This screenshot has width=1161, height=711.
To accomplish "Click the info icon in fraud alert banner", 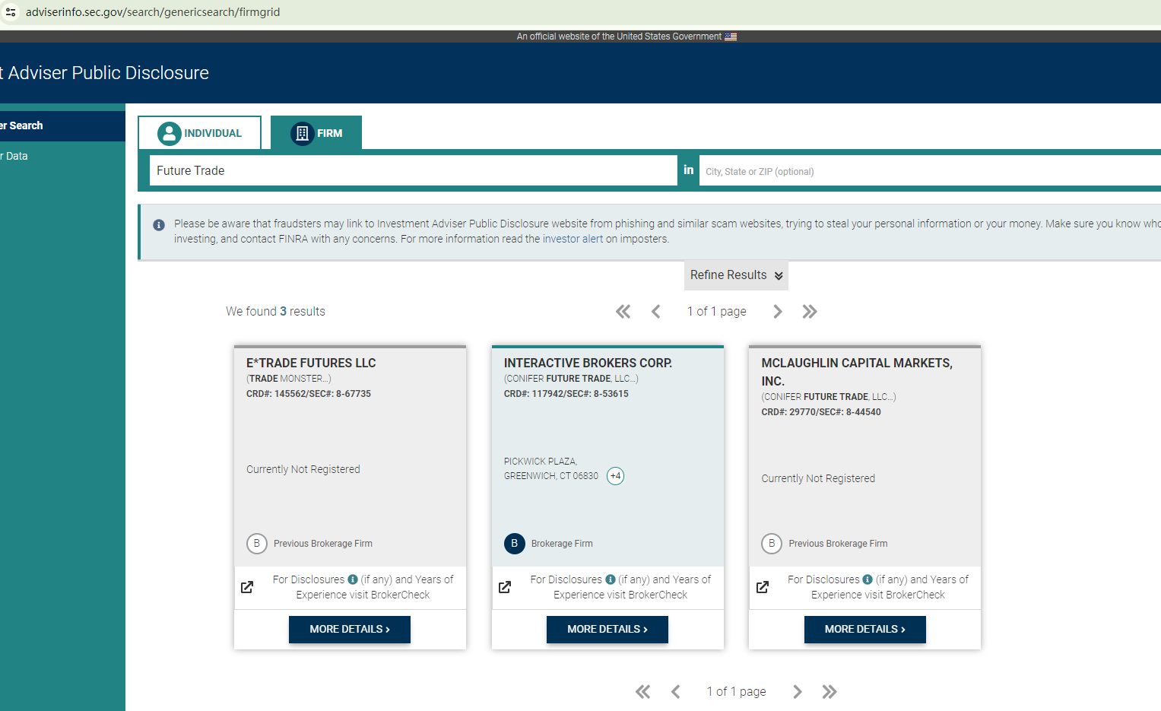I will [159, 225].
